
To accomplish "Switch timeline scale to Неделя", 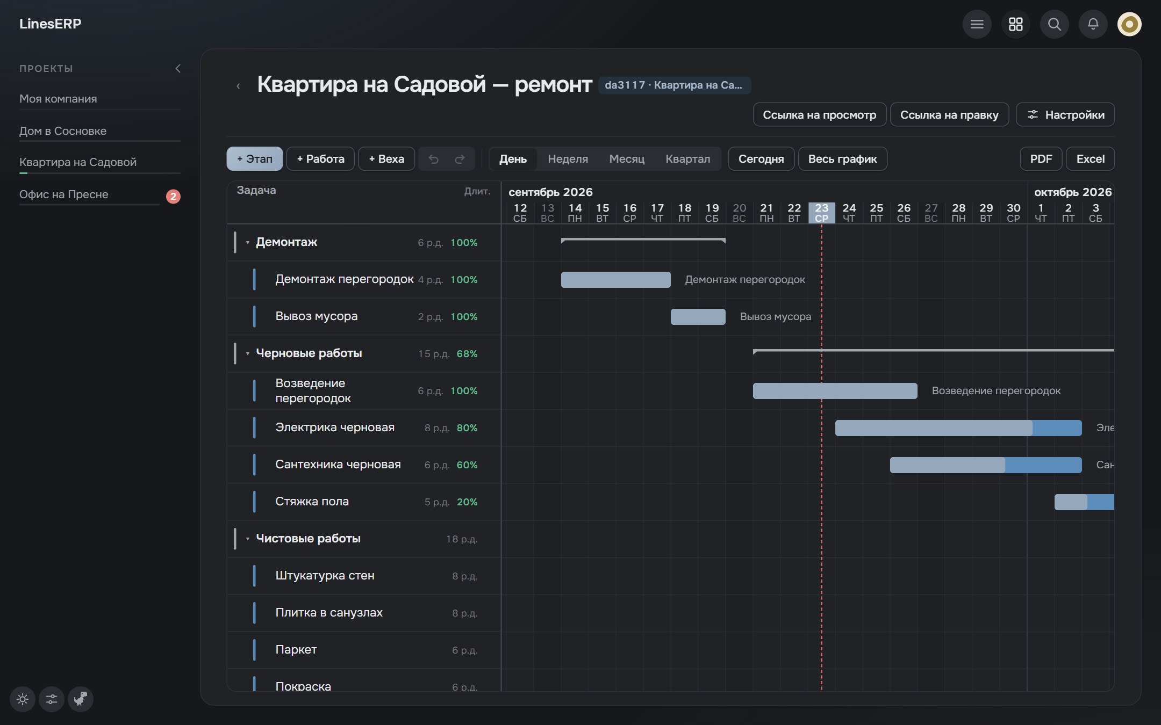I will pyautogui.click(x=568, y=159).
